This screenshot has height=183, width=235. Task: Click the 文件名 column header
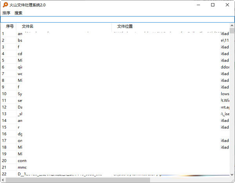click(27, 26)
